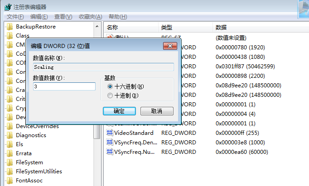Viewport: 309px width, 186px height.
Task: Click the 数值数据 value input field
Action: click(x=64, y=86)
